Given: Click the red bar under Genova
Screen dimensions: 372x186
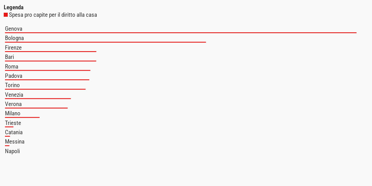Looking at the screenshot, I should click(x=180, y=33).
